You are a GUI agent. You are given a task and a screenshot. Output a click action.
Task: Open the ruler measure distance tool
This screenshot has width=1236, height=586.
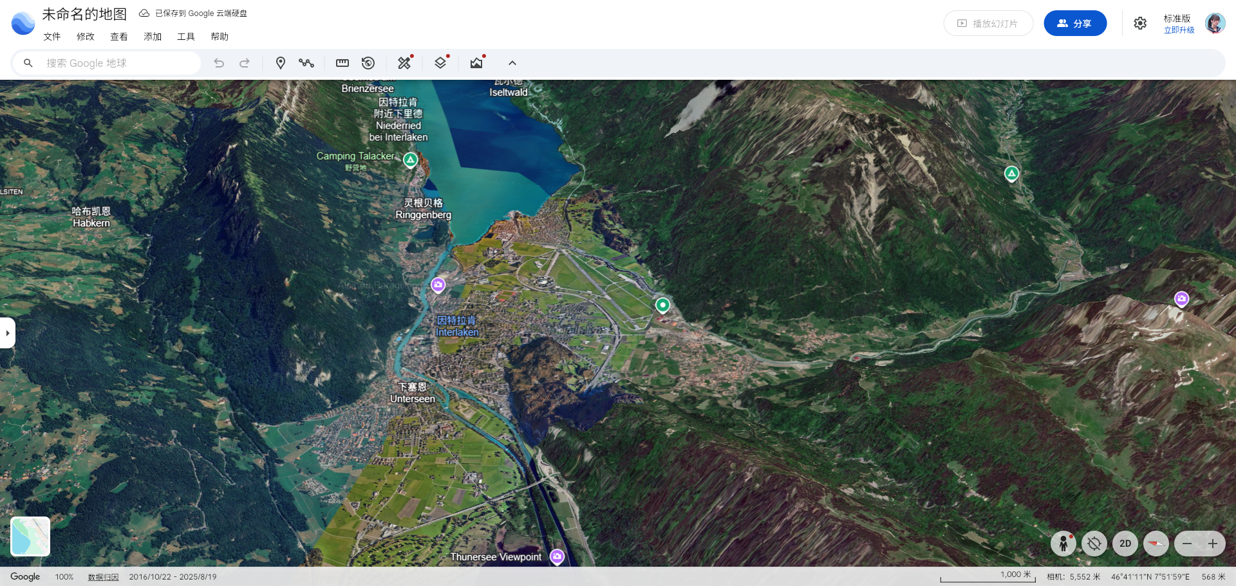(342, 63)
